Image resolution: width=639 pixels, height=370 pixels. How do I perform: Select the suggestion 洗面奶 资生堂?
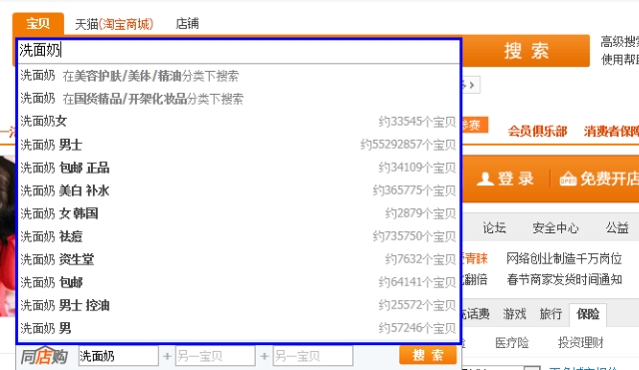[239, 259]
